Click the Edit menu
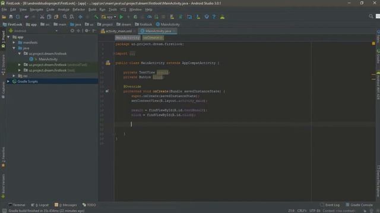Screen dimensions: 380x213 (13, 9)
